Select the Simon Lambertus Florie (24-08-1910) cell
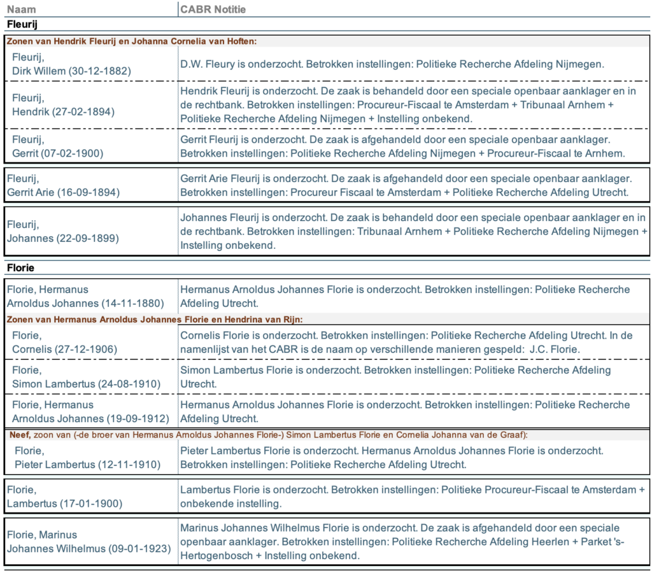 86,377
